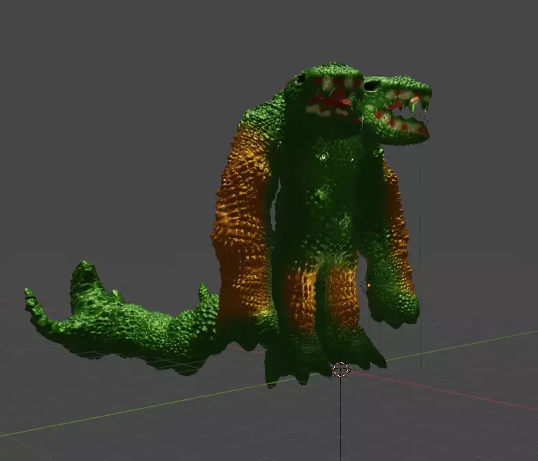Click the orange object origin dot
Image resolution: width=538 pixels, height=461 pixels.
[x=369, y=285]
